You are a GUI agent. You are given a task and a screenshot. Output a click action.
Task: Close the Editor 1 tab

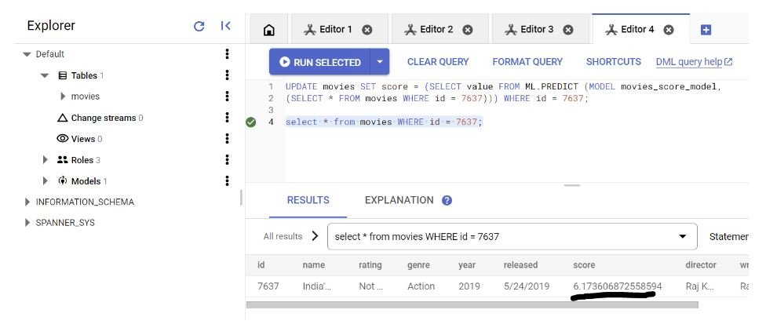(367, 30)
